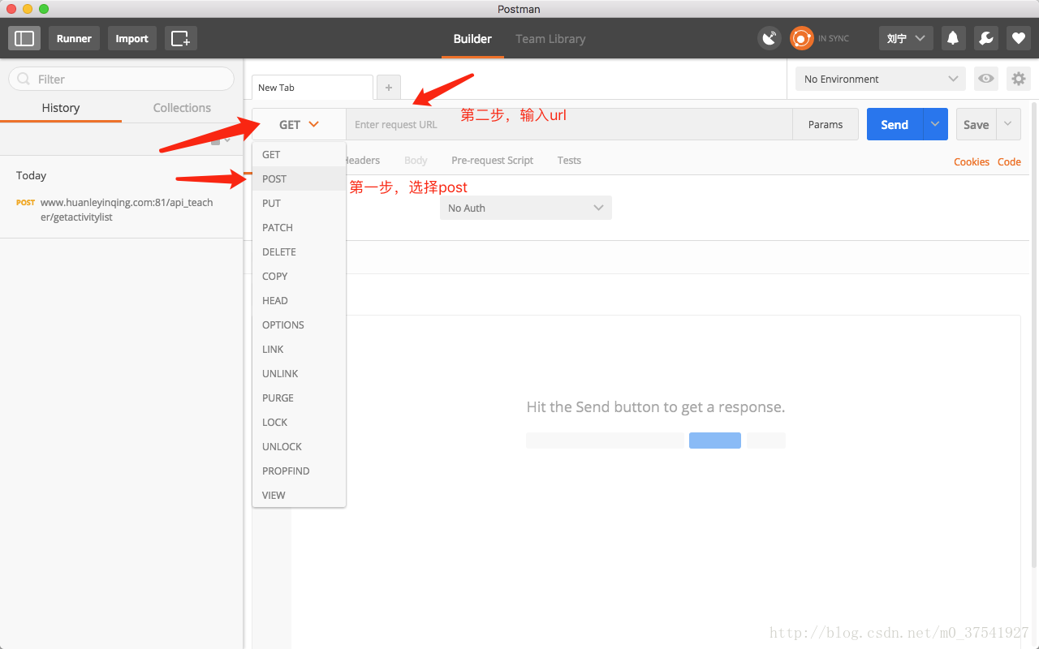The image size is (1039, 649).
Task: Click the search icon in Filter box
Action: coord(24,80)
